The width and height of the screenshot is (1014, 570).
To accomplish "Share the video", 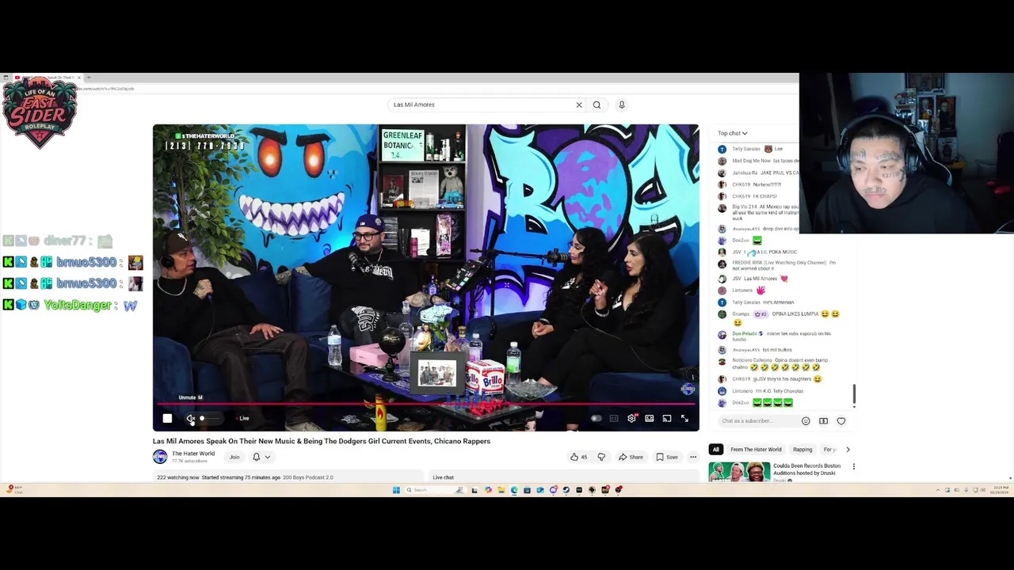I will click(631, 457).
